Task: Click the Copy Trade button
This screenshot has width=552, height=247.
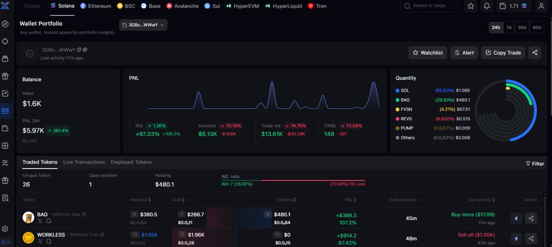Action: pyautogui.click(x=503, y=52)
